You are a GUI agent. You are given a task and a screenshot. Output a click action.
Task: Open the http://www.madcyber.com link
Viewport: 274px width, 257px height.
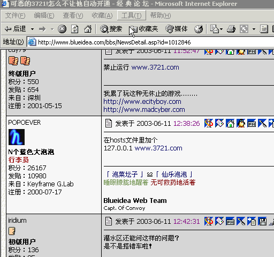click(144, 110)
